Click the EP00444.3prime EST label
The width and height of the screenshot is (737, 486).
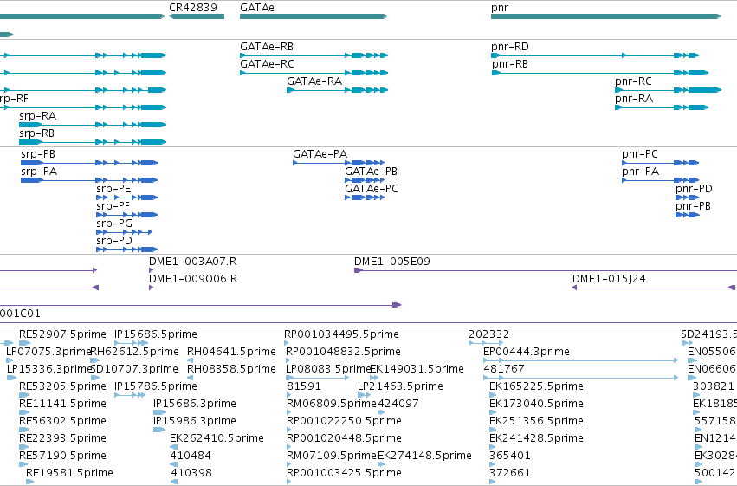point(527,352)
